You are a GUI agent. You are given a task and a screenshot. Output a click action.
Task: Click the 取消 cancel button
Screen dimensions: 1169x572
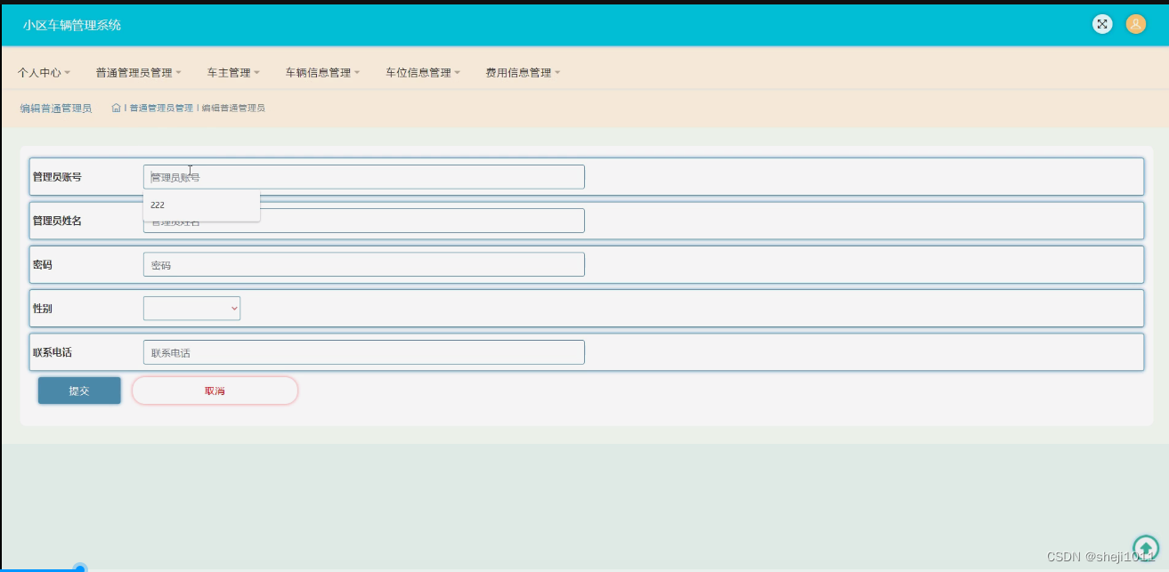point(215,391)
